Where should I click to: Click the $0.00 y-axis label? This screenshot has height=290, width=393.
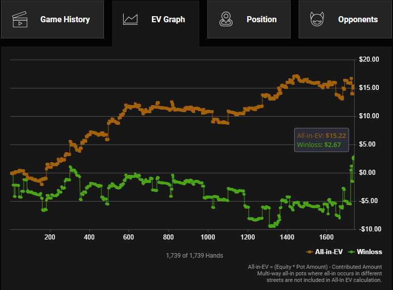coord(367,173)
